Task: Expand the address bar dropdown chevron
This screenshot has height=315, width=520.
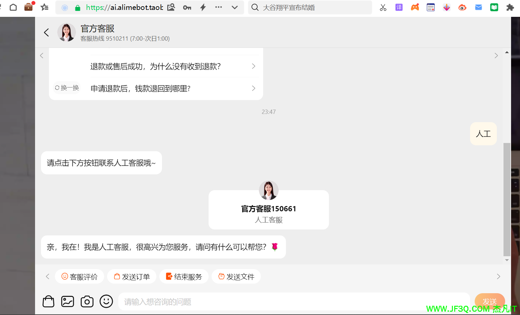Action: [x=235, y=7]
